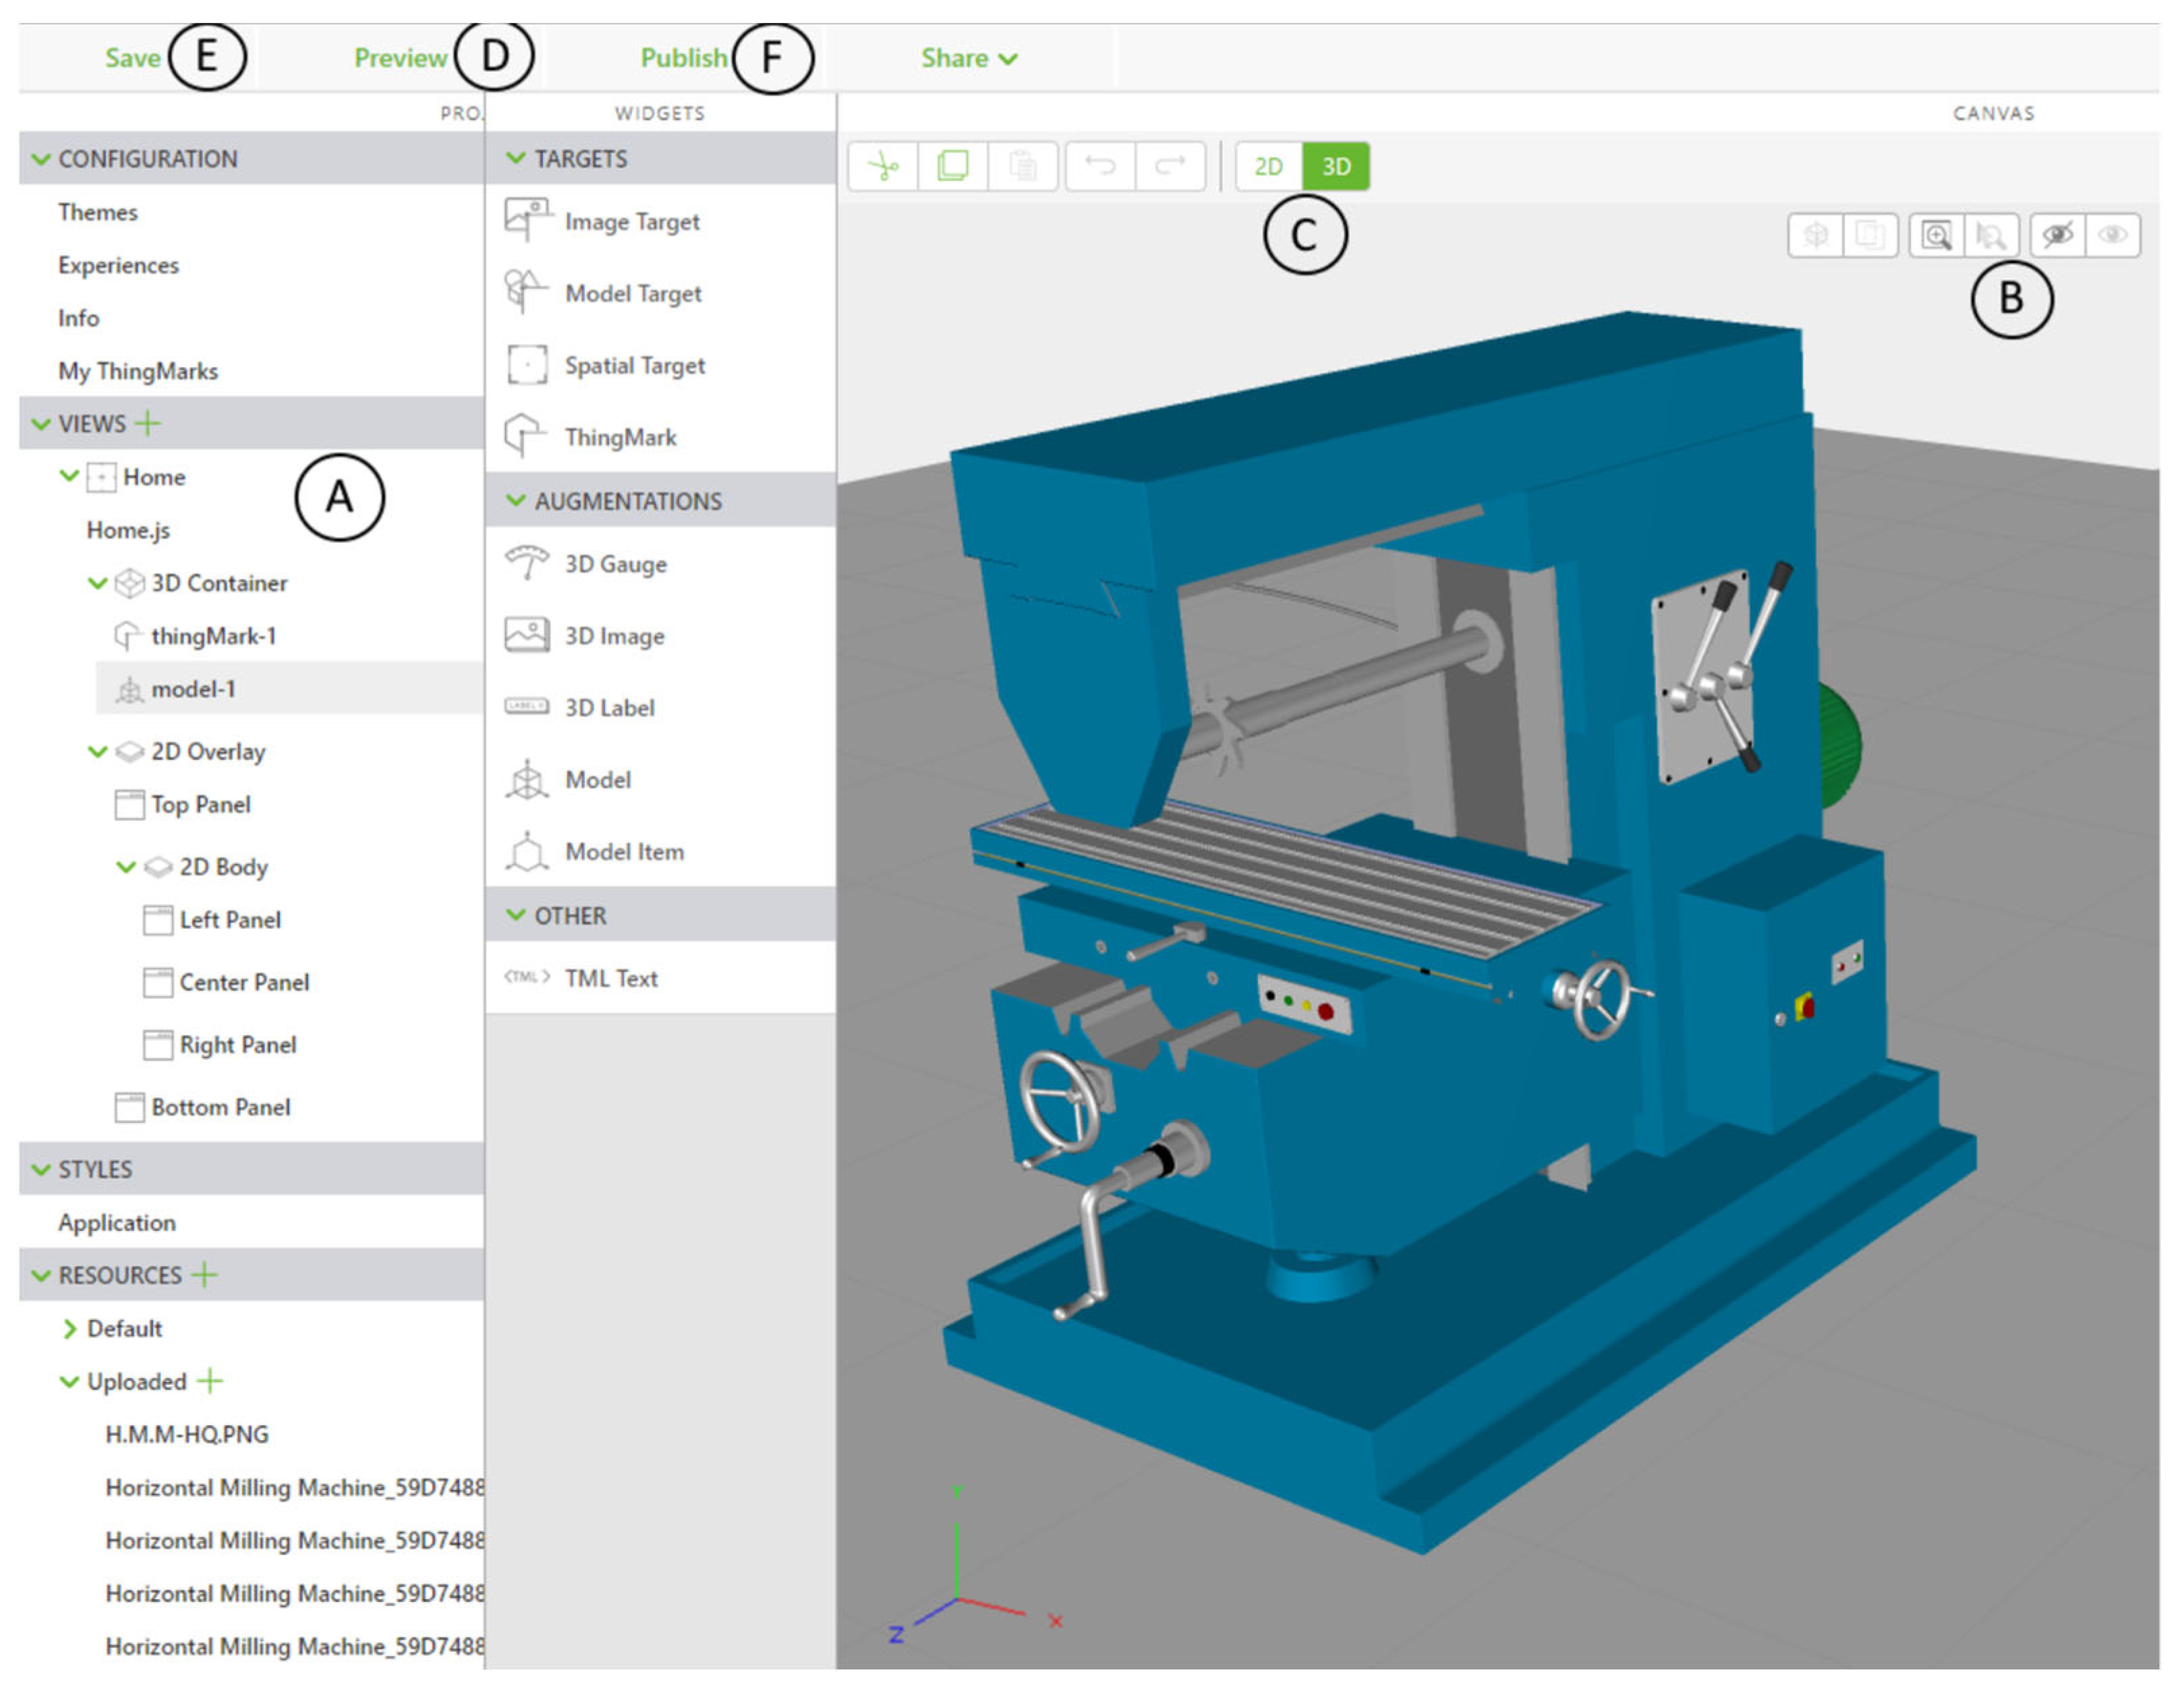Click the Redo arrow icon
Viewport: 2184px width, 1695px height.
[1170, 165]
